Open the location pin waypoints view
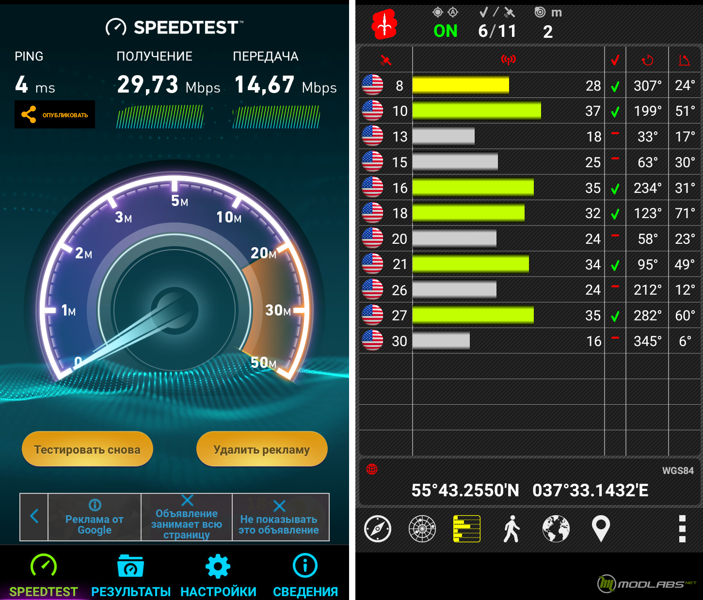The height and width of the screenshot is (600, 703). 601,529
